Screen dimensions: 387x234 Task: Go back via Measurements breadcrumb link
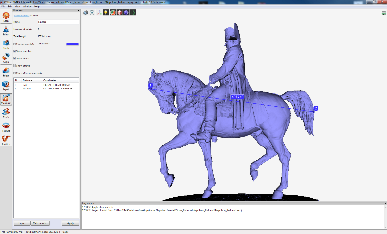coord(21,15)
